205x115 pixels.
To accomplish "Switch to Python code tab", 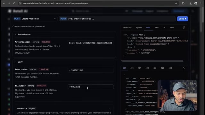I will click(139, 27).
